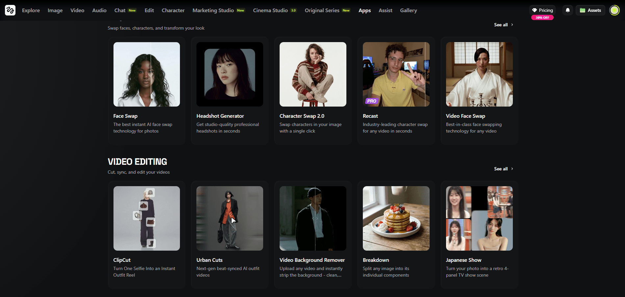Image resolution: width=625 pixels, height=297 pixels.
Task: Open the user profile avatar
Action: tap(614, 10)
